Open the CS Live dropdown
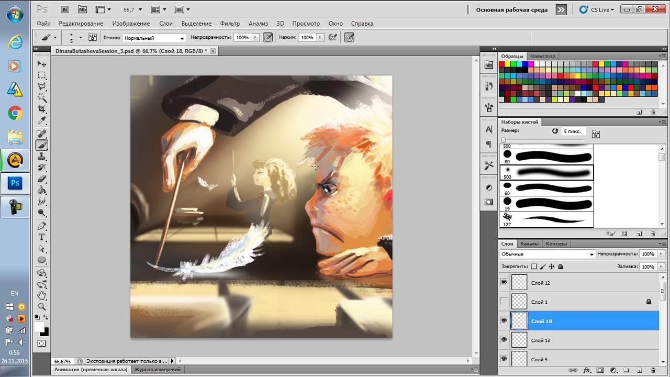The width and height of the screenshot is (670, 377). click(x=597, y=9)
